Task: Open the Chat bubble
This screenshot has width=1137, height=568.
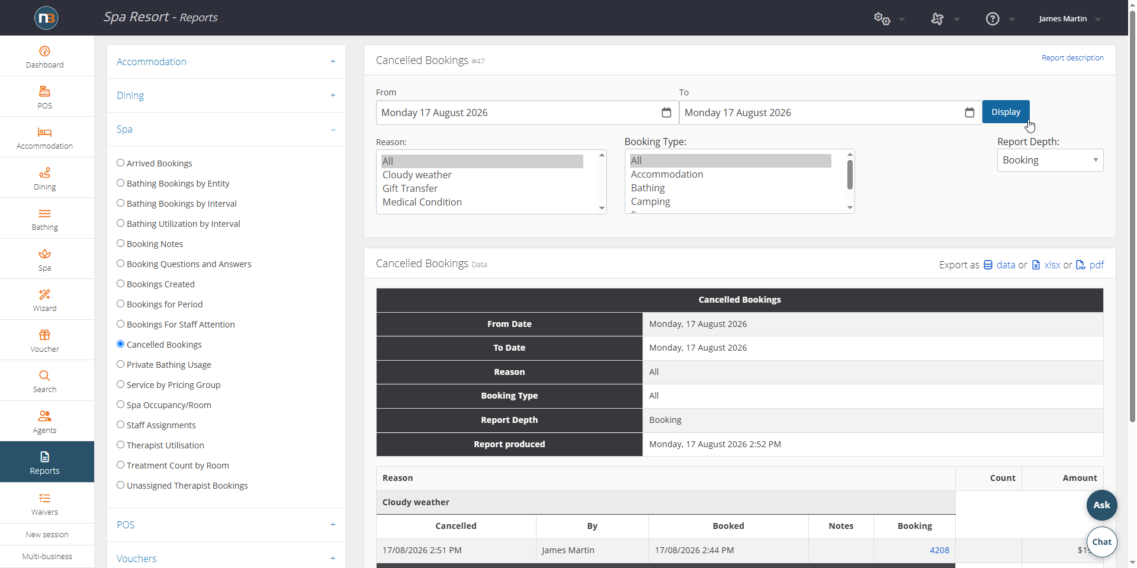Action: coord(1102,542)
